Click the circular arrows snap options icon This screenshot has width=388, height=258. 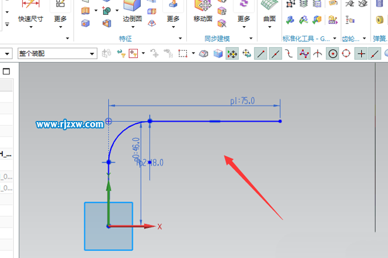247,54
